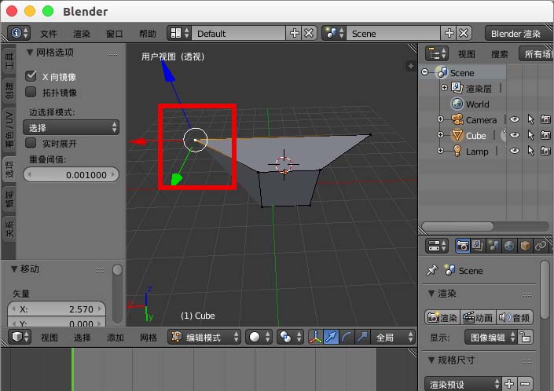
Task: Open the 文件 menu
Action: pos(49,34)
